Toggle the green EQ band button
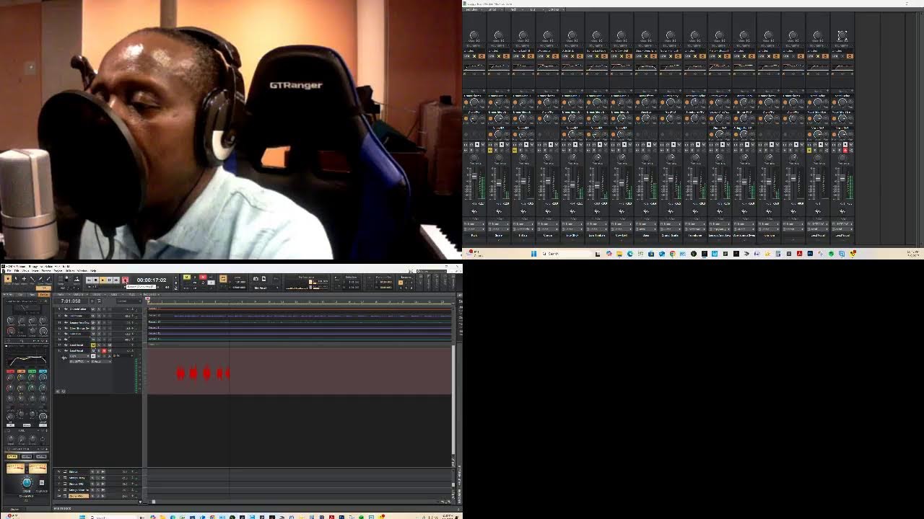This screenshot has width=924, height=519. click(x=32, y=371)
